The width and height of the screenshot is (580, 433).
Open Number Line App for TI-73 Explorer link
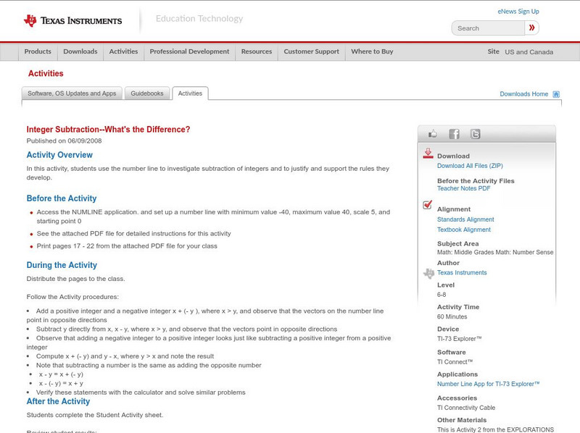tap(488, 384)
